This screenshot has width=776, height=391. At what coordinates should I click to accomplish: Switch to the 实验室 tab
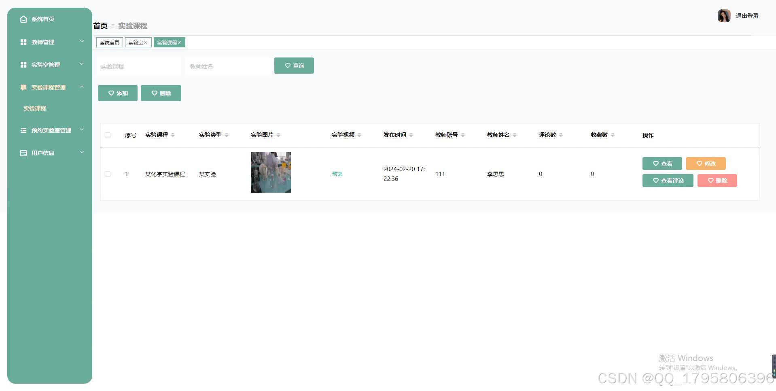pos(138,42)
